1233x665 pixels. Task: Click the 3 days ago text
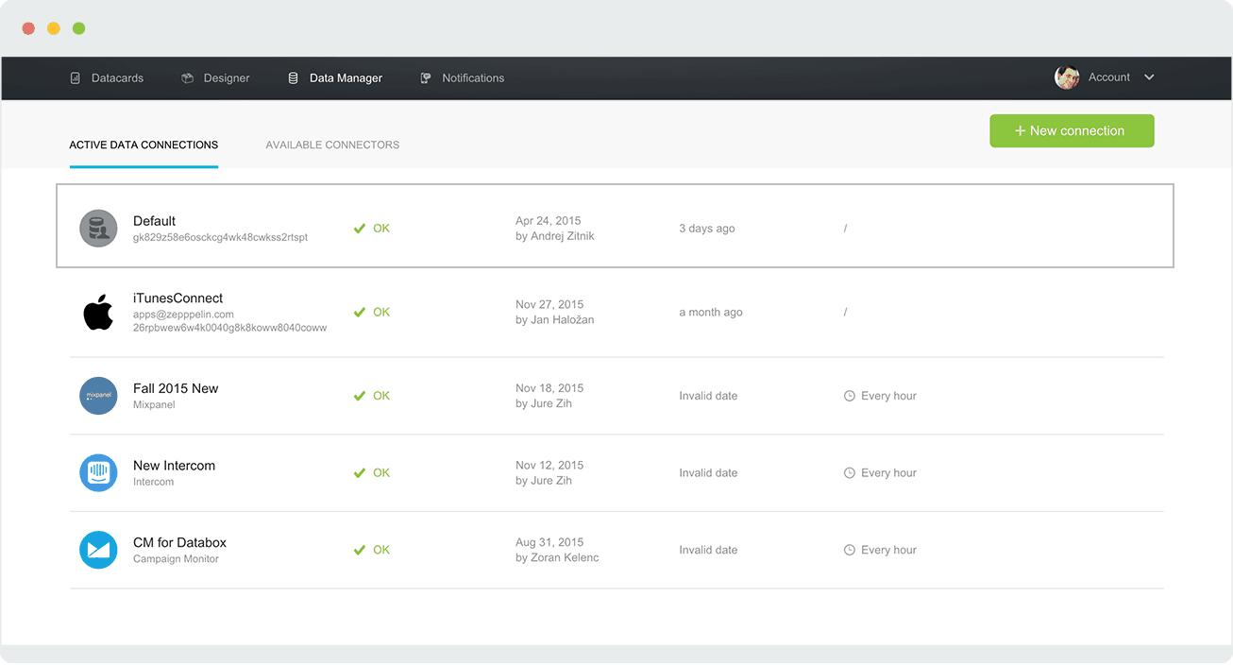707,229
